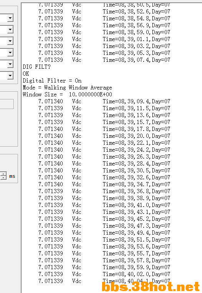The width and height of the screenshot is (202, 293).
Task: Open the third dropdown arrow in left panel
Action: 10,41
